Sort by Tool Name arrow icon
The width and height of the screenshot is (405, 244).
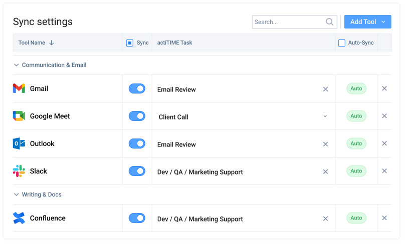click(52, 43)
